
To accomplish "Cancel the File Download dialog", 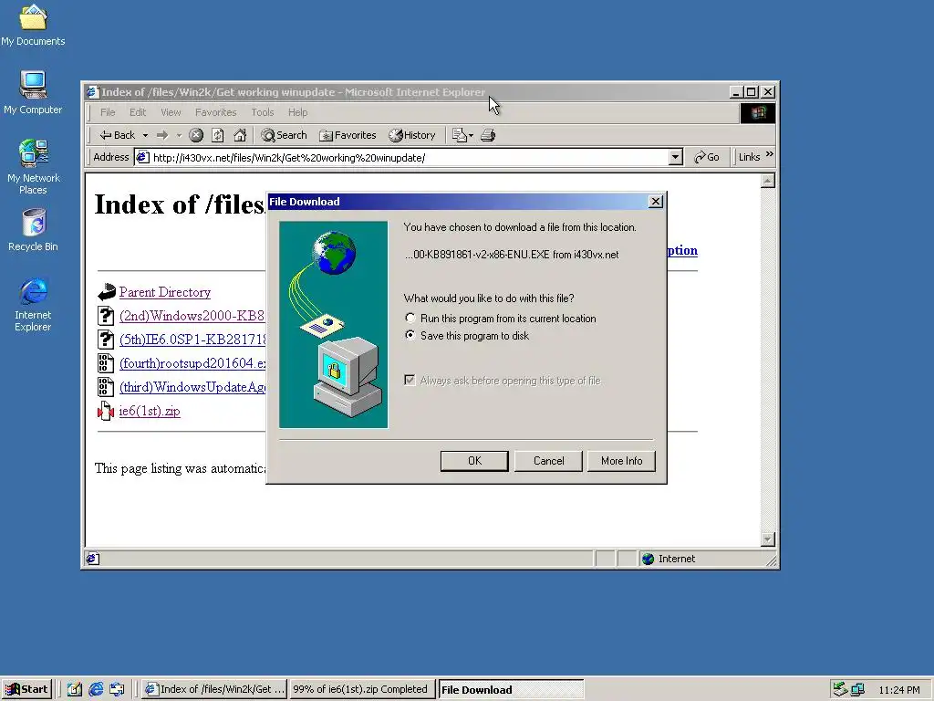I will coord(548,461).
